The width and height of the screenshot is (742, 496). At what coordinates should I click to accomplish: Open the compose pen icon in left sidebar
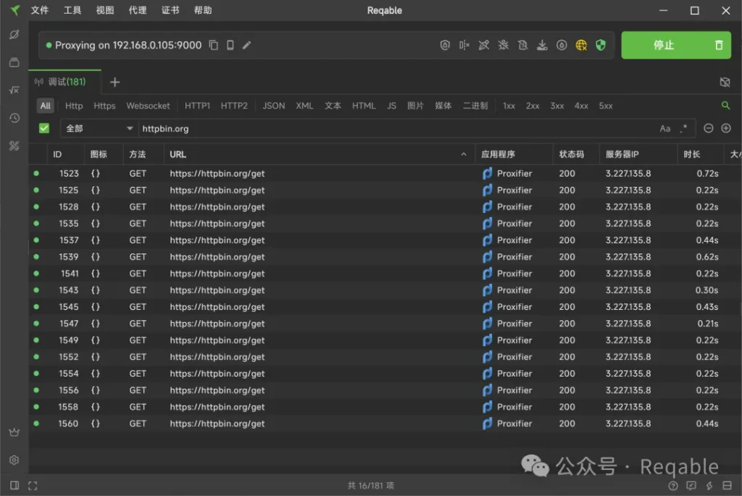point(14,35)
